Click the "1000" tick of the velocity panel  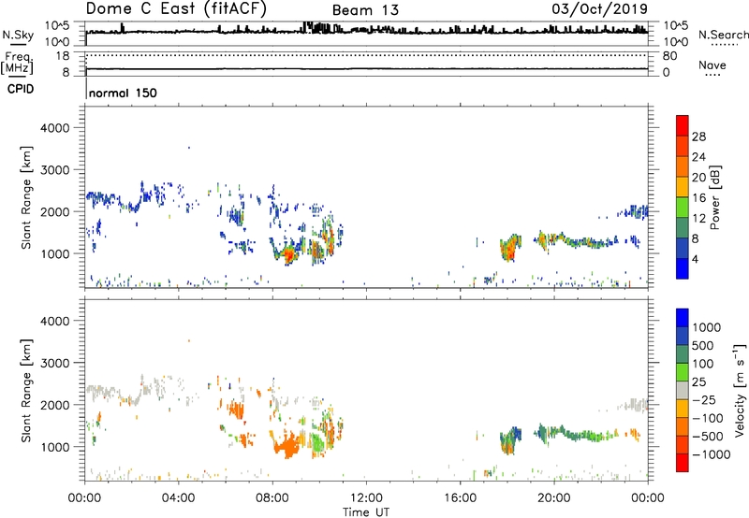[x=55, y=447]
